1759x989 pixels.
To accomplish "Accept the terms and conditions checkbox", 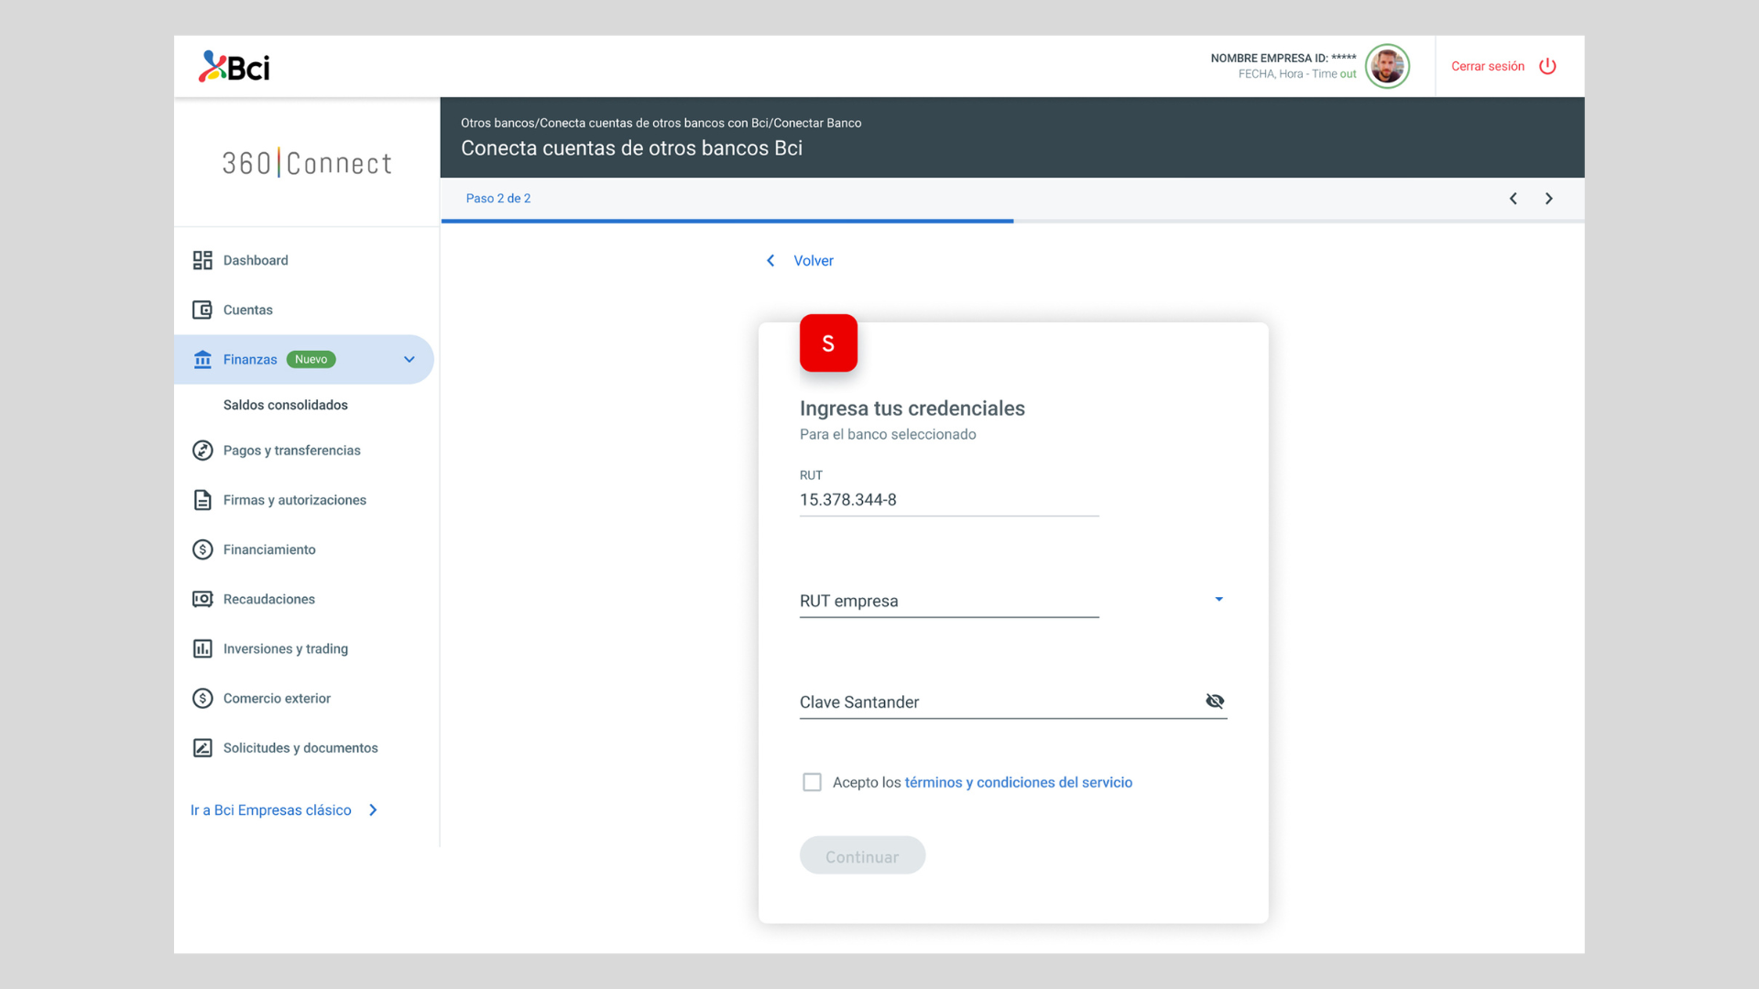I will 812,782.
